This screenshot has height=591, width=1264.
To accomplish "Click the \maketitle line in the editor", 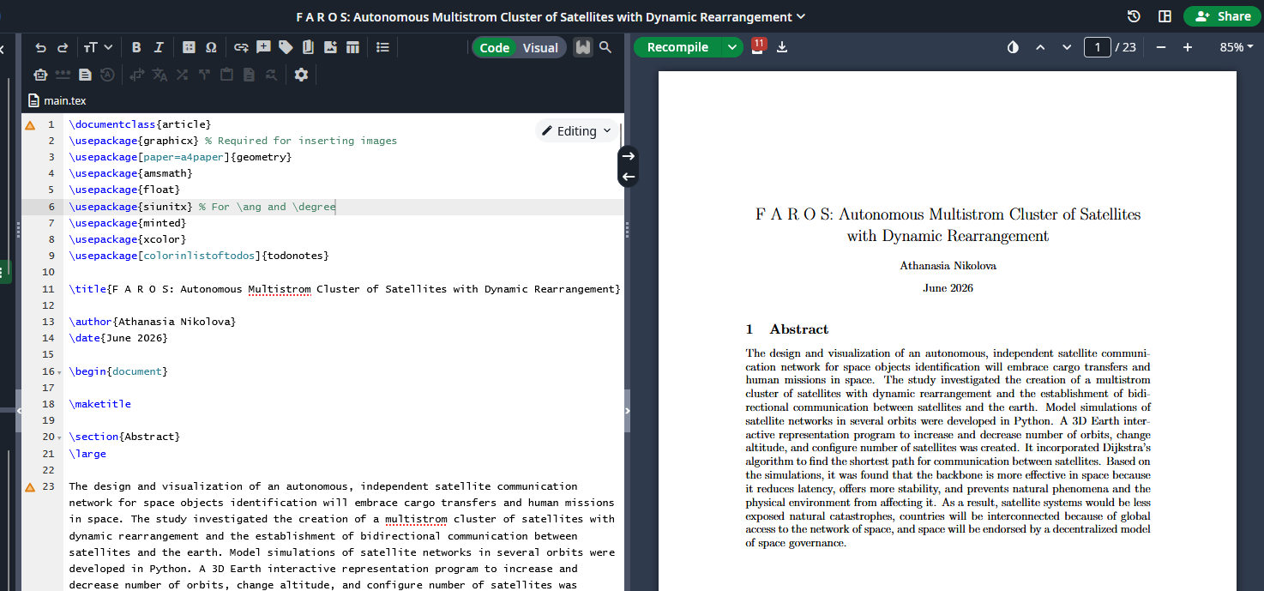I will 100,404.
